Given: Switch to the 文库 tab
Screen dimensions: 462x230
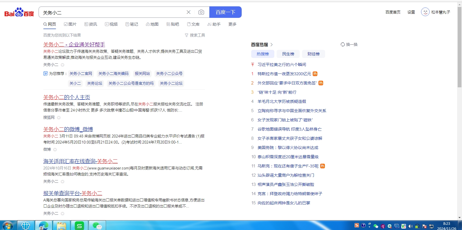Looking at the screenshot, I should pos(193,24).
